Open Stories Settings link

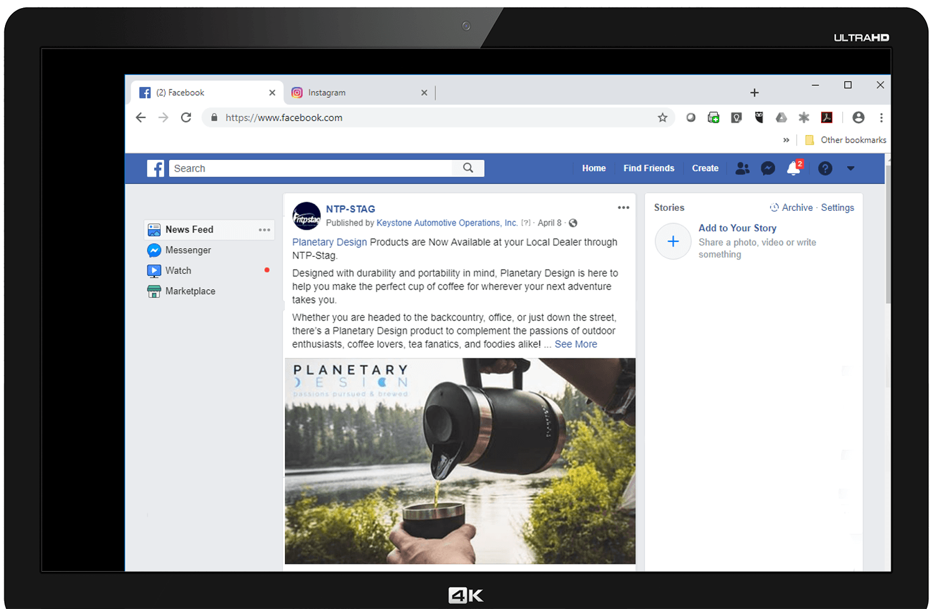tap(837, 208)
